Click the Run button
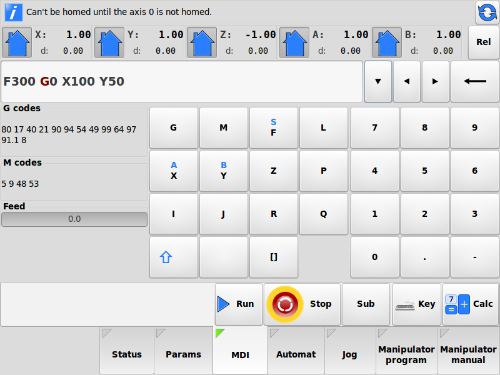 point(239,304)
